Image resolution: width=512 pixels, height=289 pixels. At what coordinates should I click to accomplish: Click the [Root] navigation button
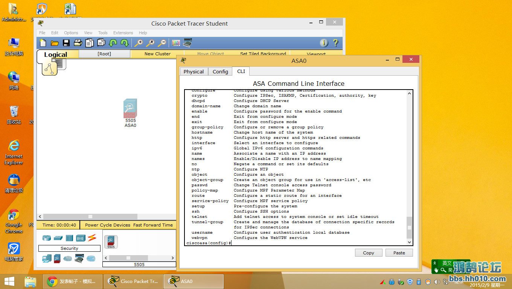(x=104, y=54)
